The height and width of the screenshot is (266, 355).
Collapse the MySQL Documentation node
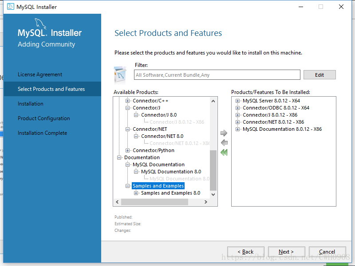point(127,164)
